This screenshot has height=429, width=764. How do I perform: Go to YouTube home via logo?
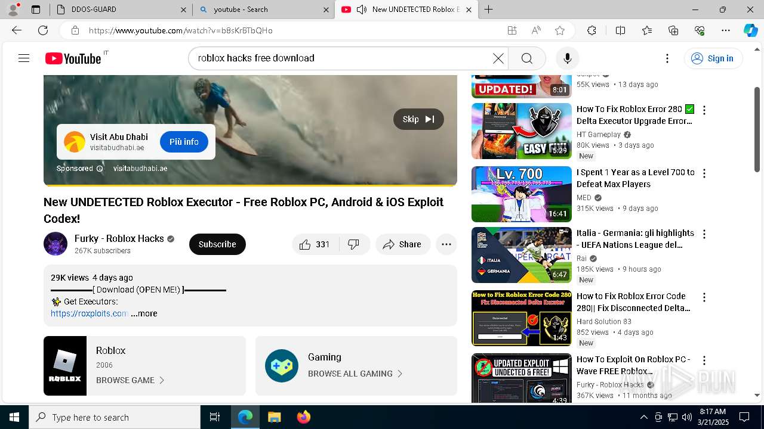click(x=73, y=58)
